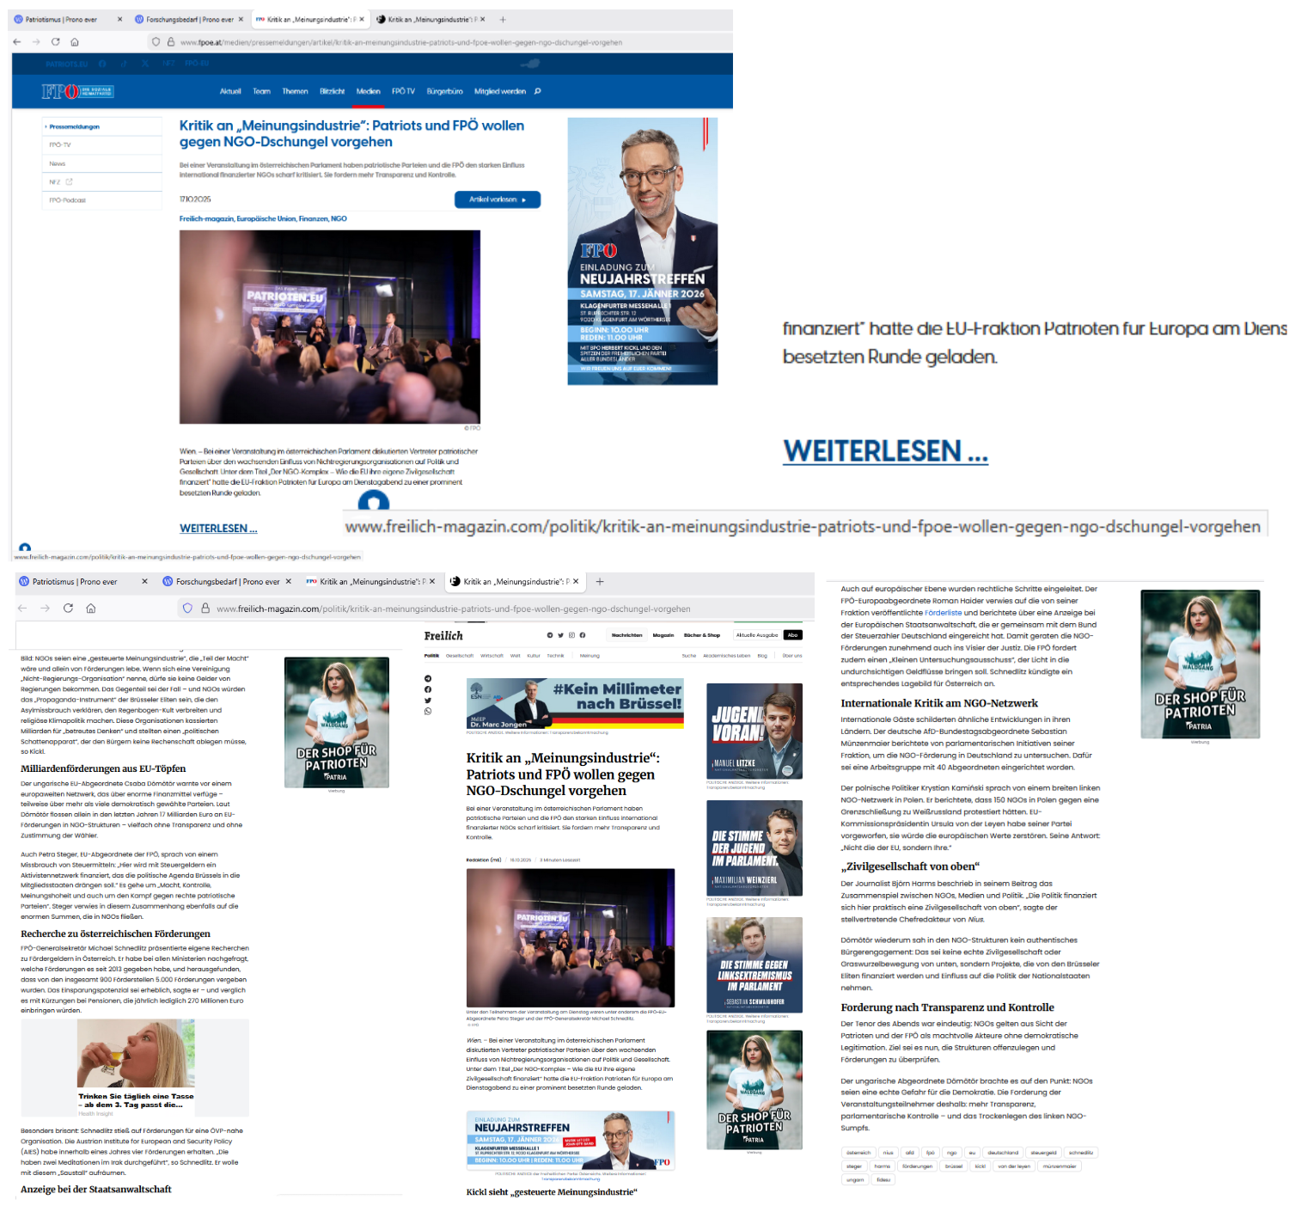Open the Instagram icon in the Freilich header
Image resolution: width=1289 pixels, height=1212 pixels.
coord(571,635)
